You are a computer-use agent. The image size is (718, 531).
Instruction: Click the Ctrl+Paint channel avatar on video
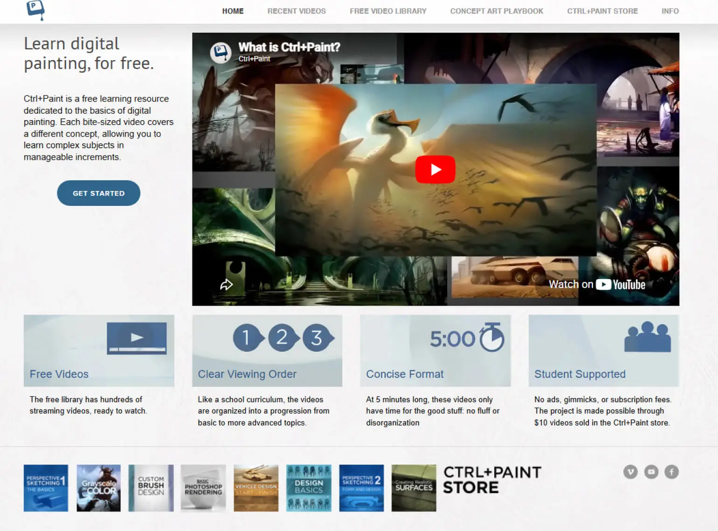pos(221,53)
